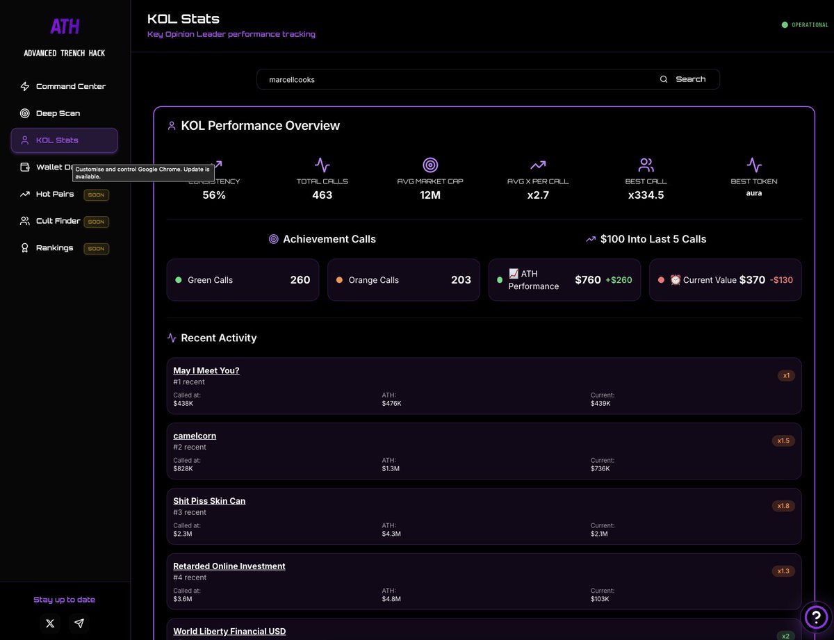This screenshot has width=834, height=640.
Task: Click the Stay up to date text
Action: [x=65, y=600]
